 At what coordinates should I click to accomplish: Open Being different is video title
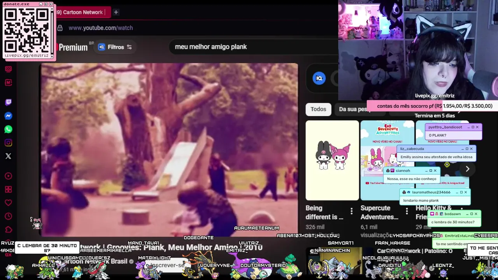tap(324, 213)
